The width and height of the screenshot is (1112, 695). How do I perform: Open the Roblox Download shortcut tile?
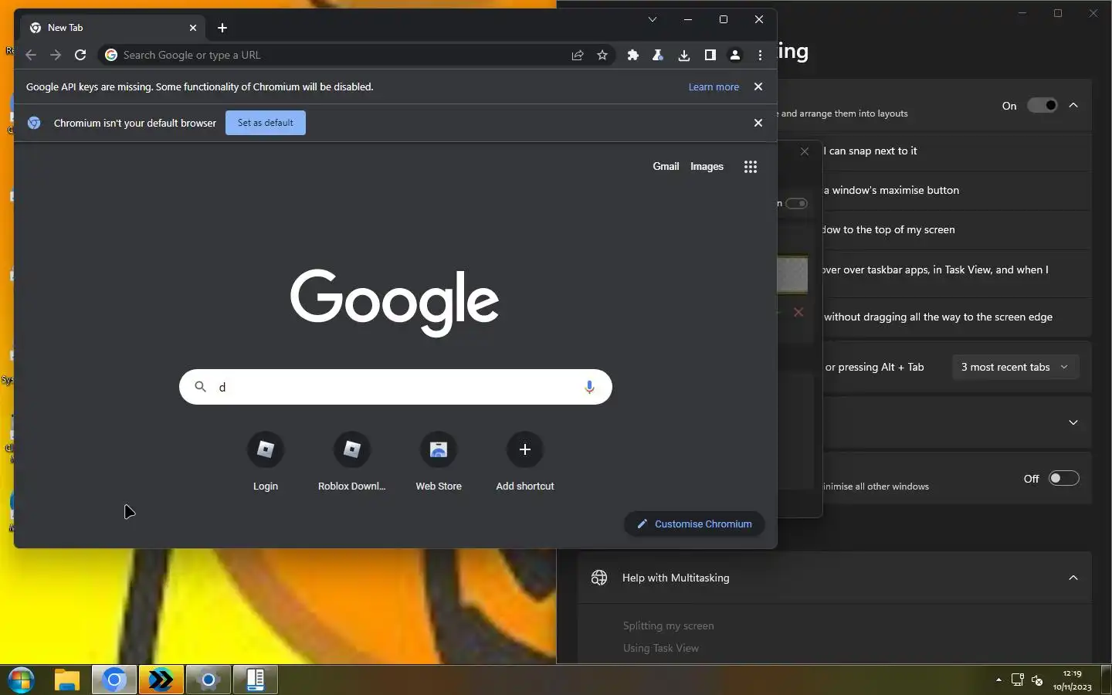pos(352,462)
